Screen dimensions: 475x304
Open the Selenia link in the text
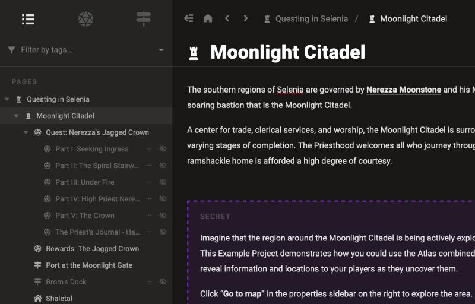290,90
